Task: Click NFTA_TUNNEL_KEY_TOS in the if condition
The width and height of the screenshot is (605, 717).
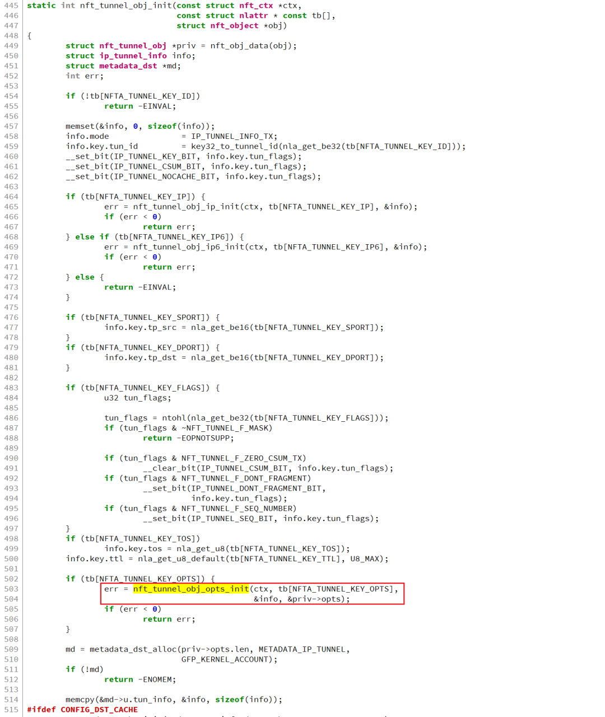Action: tap(145, 538)
